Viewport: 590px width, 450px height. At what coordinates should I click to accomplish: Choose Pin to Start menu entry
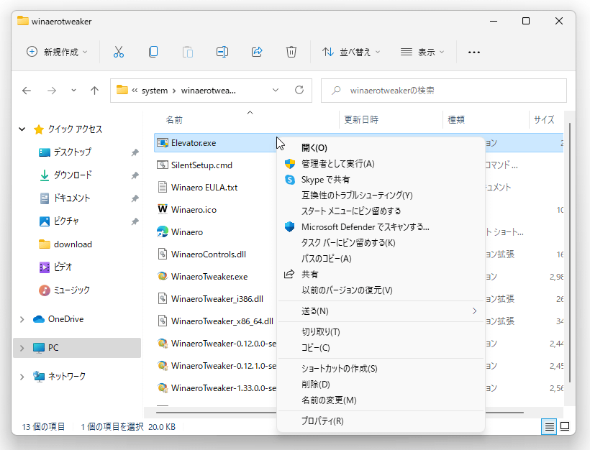tap(381, 211)
